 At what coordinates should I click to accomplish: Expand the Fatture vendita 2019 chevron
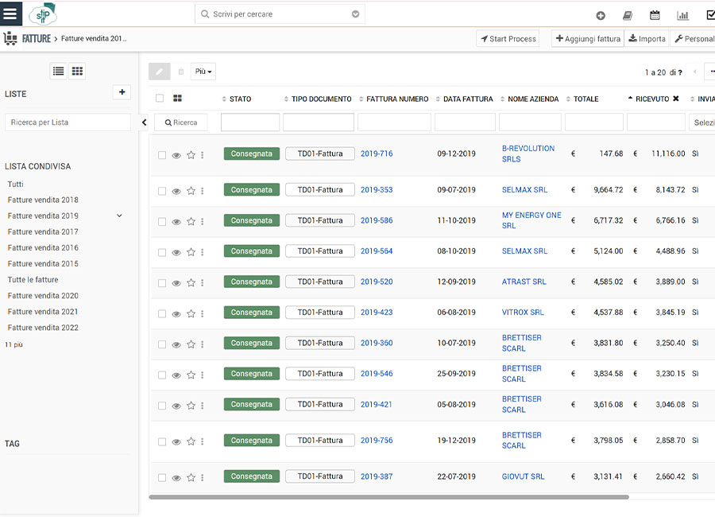click(120, 216)
